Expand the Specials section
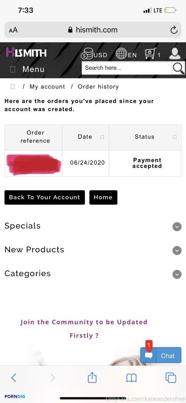This screenshot has width=186, height=403. tap(177, 227)
